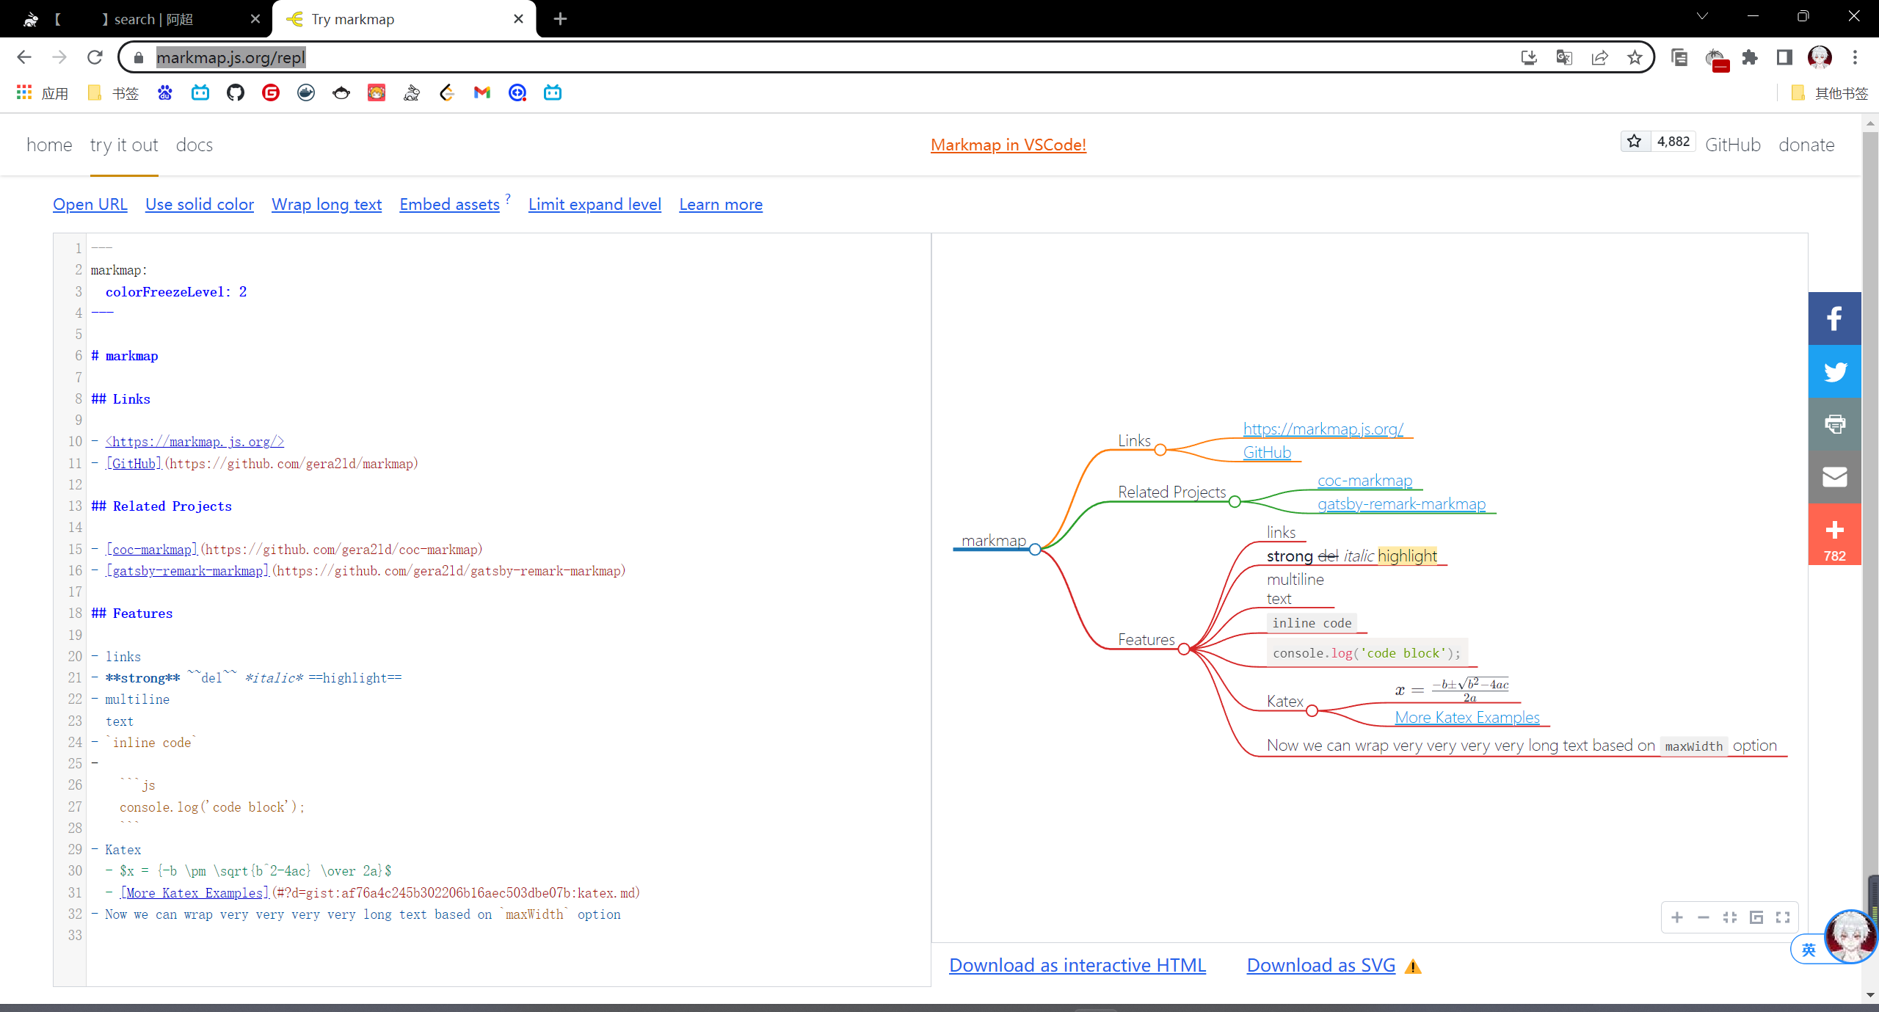Share the page via the Twitter icon
Screen dimensions: 1879x1012
[x=1834, y=371]
